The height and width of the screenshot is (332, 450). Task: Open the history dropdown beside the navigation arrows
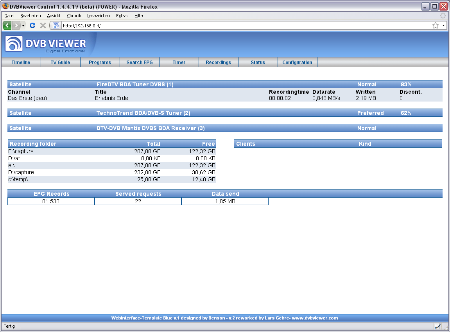(x=23, y=25)
